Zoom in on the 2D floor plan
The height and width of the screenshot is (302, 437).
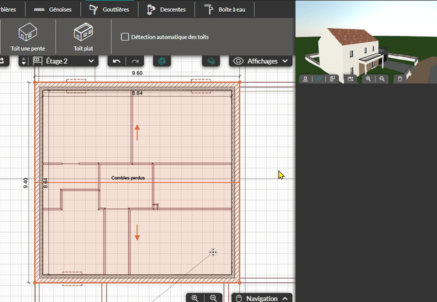(x=194, y=298)
